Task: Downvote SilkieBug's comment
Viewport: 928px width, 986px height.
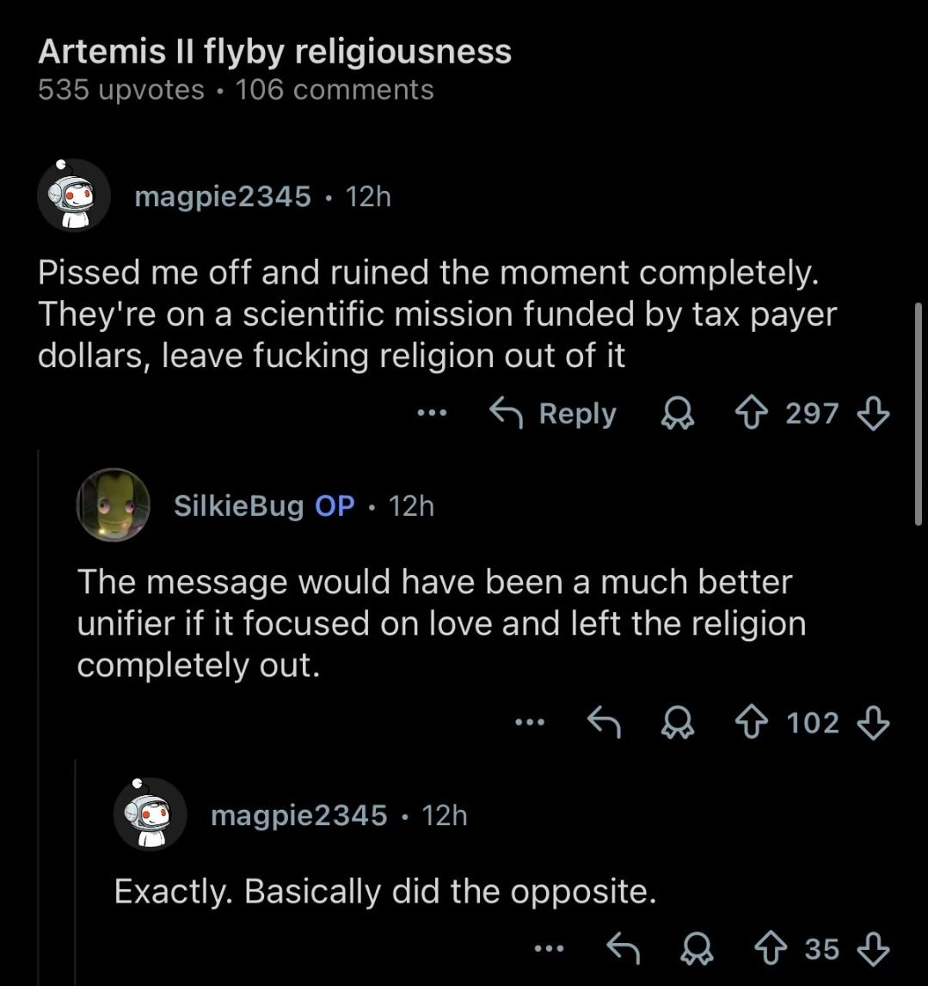Action: pyautogui.click(x=874, y=722)
